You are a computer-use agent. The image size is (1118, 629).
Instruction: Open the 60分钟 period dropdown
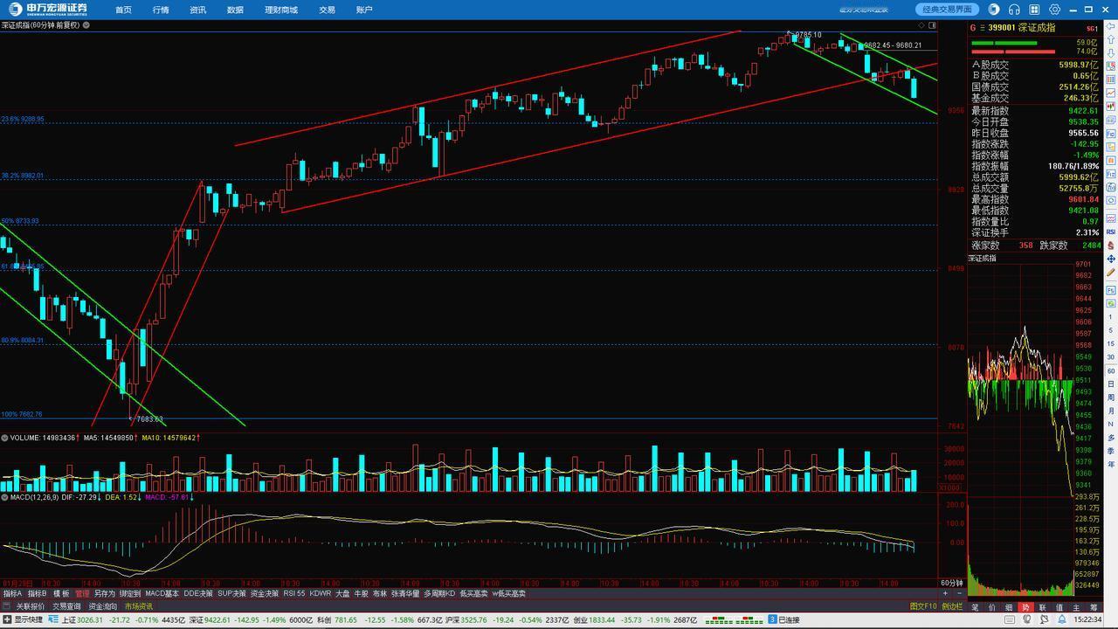(952, 583)
